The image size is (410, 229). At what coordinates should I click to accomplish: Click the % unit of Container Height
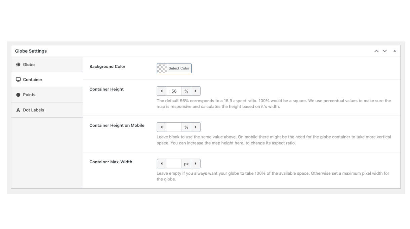click(186, 91)
